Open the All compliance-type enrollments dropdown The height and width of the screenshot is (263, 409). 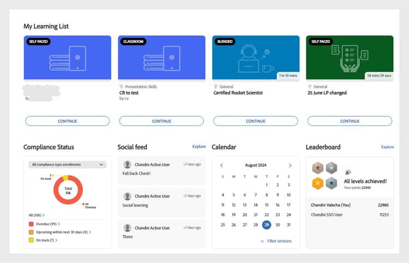coord(67,165)
